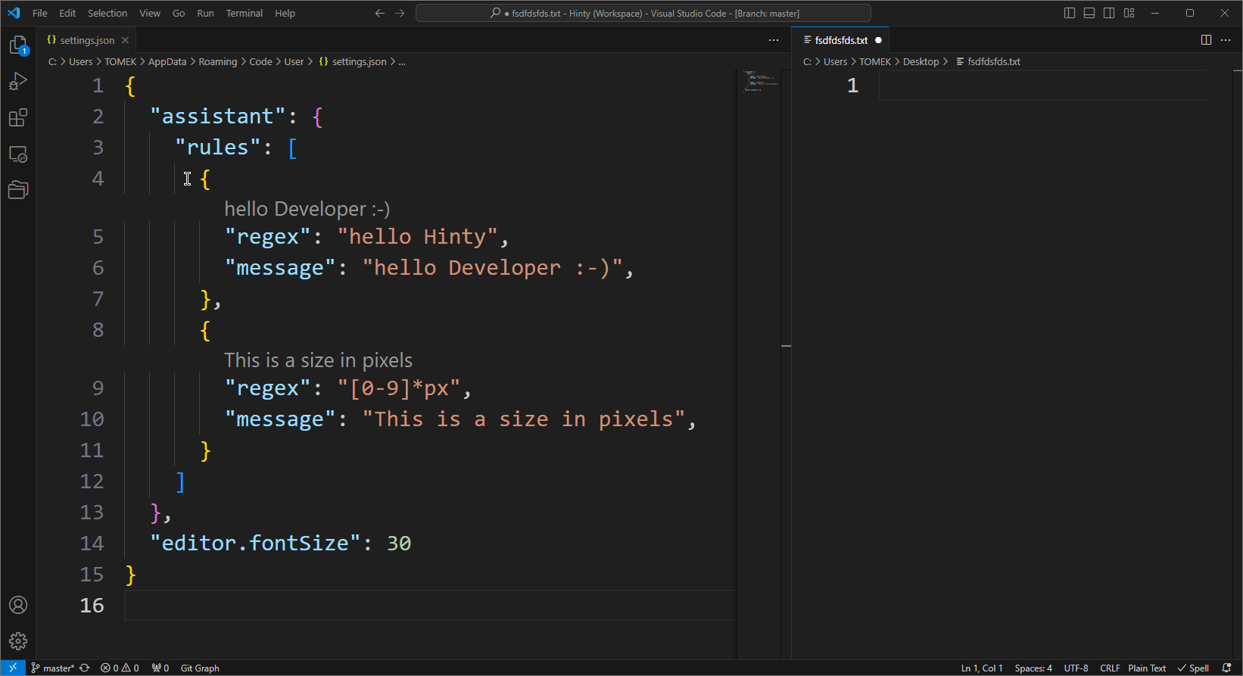The image size is (1243, 676).
Task: Go to line via Ln 1, Col 1
Action: [x=982, y=668]
